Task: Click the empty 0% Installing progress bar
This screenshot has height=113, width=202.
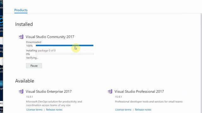Action: coord(65,54)
